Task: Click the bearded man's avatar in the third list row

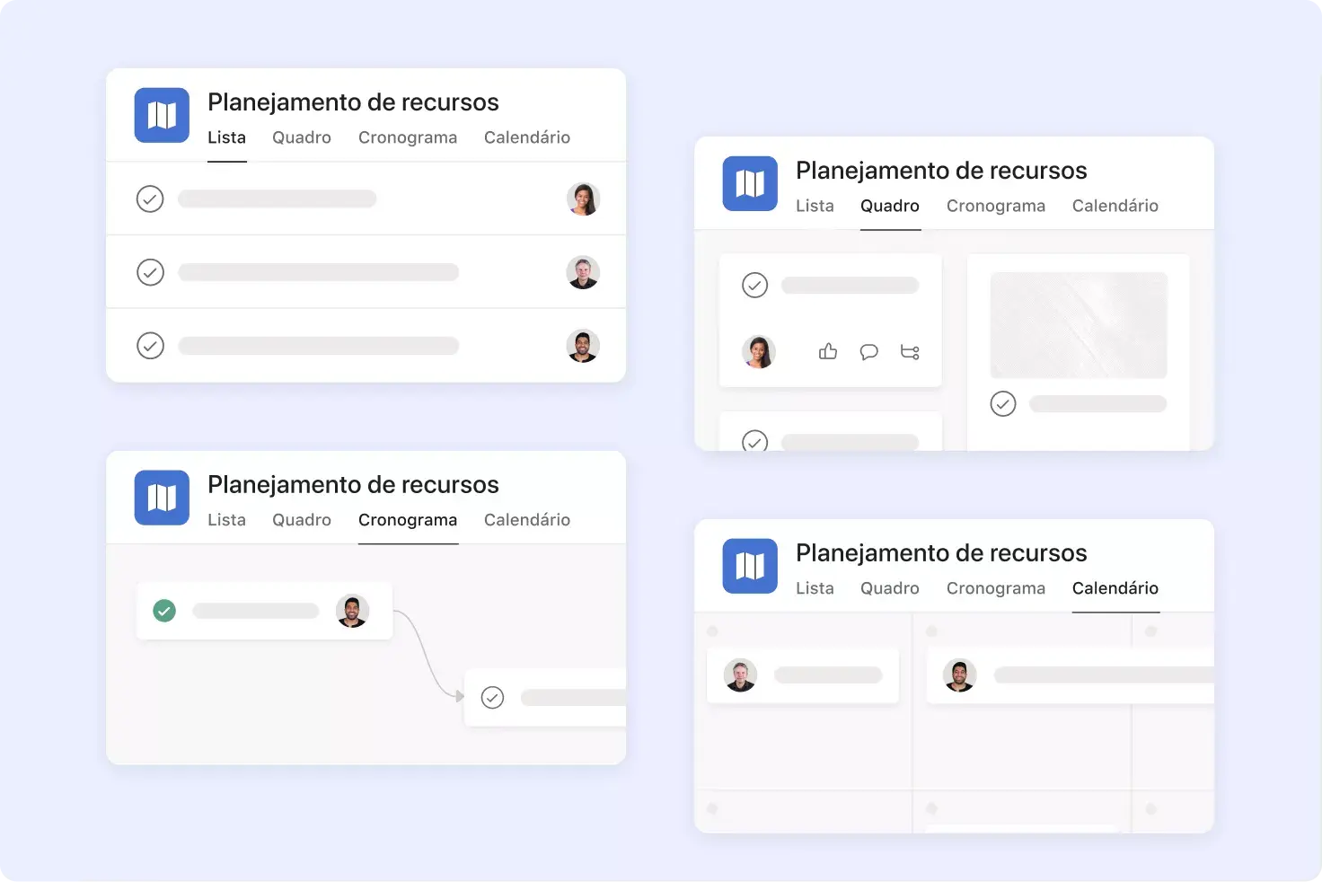Action: pyautogui.click(x=583, y=346)
